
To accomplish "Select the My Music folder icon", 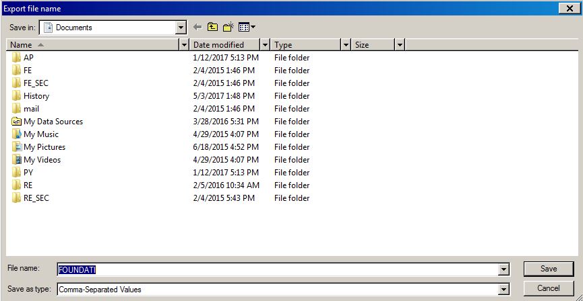I will click(16, 134).
